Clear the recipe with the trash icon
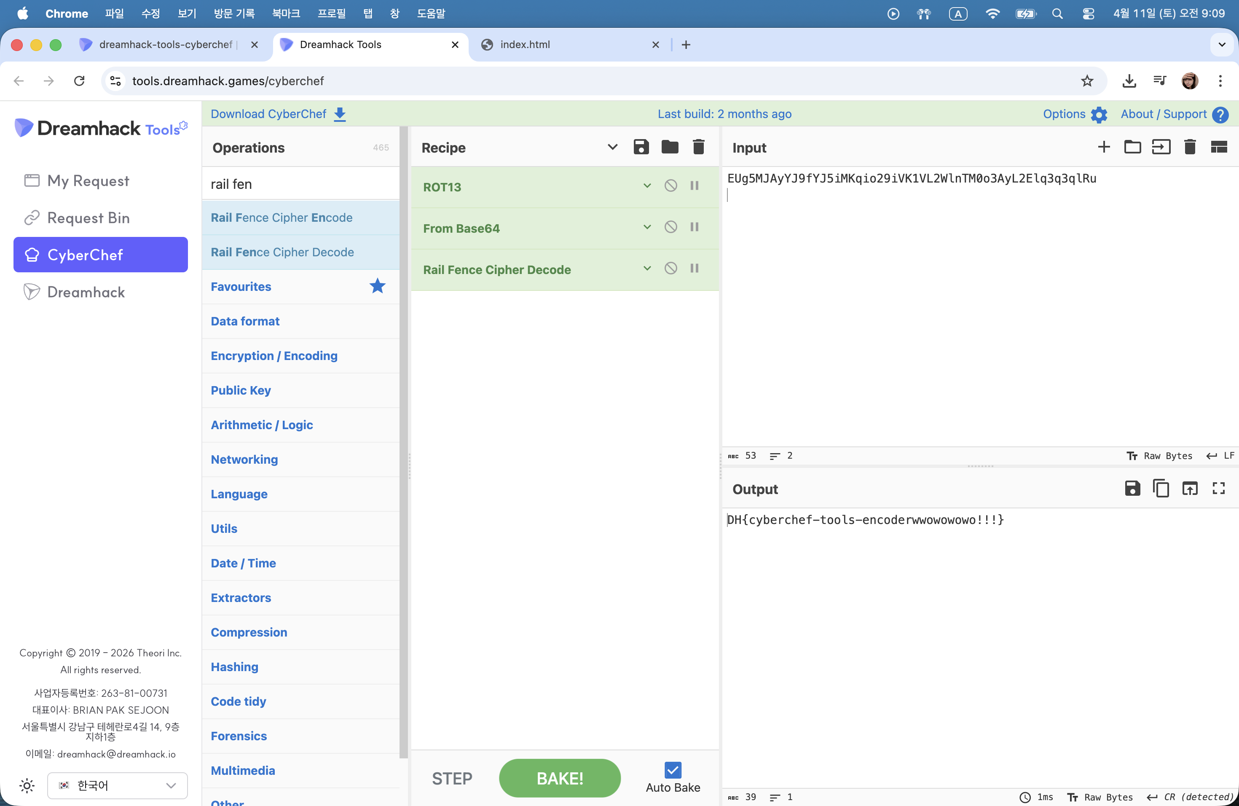 698,148
